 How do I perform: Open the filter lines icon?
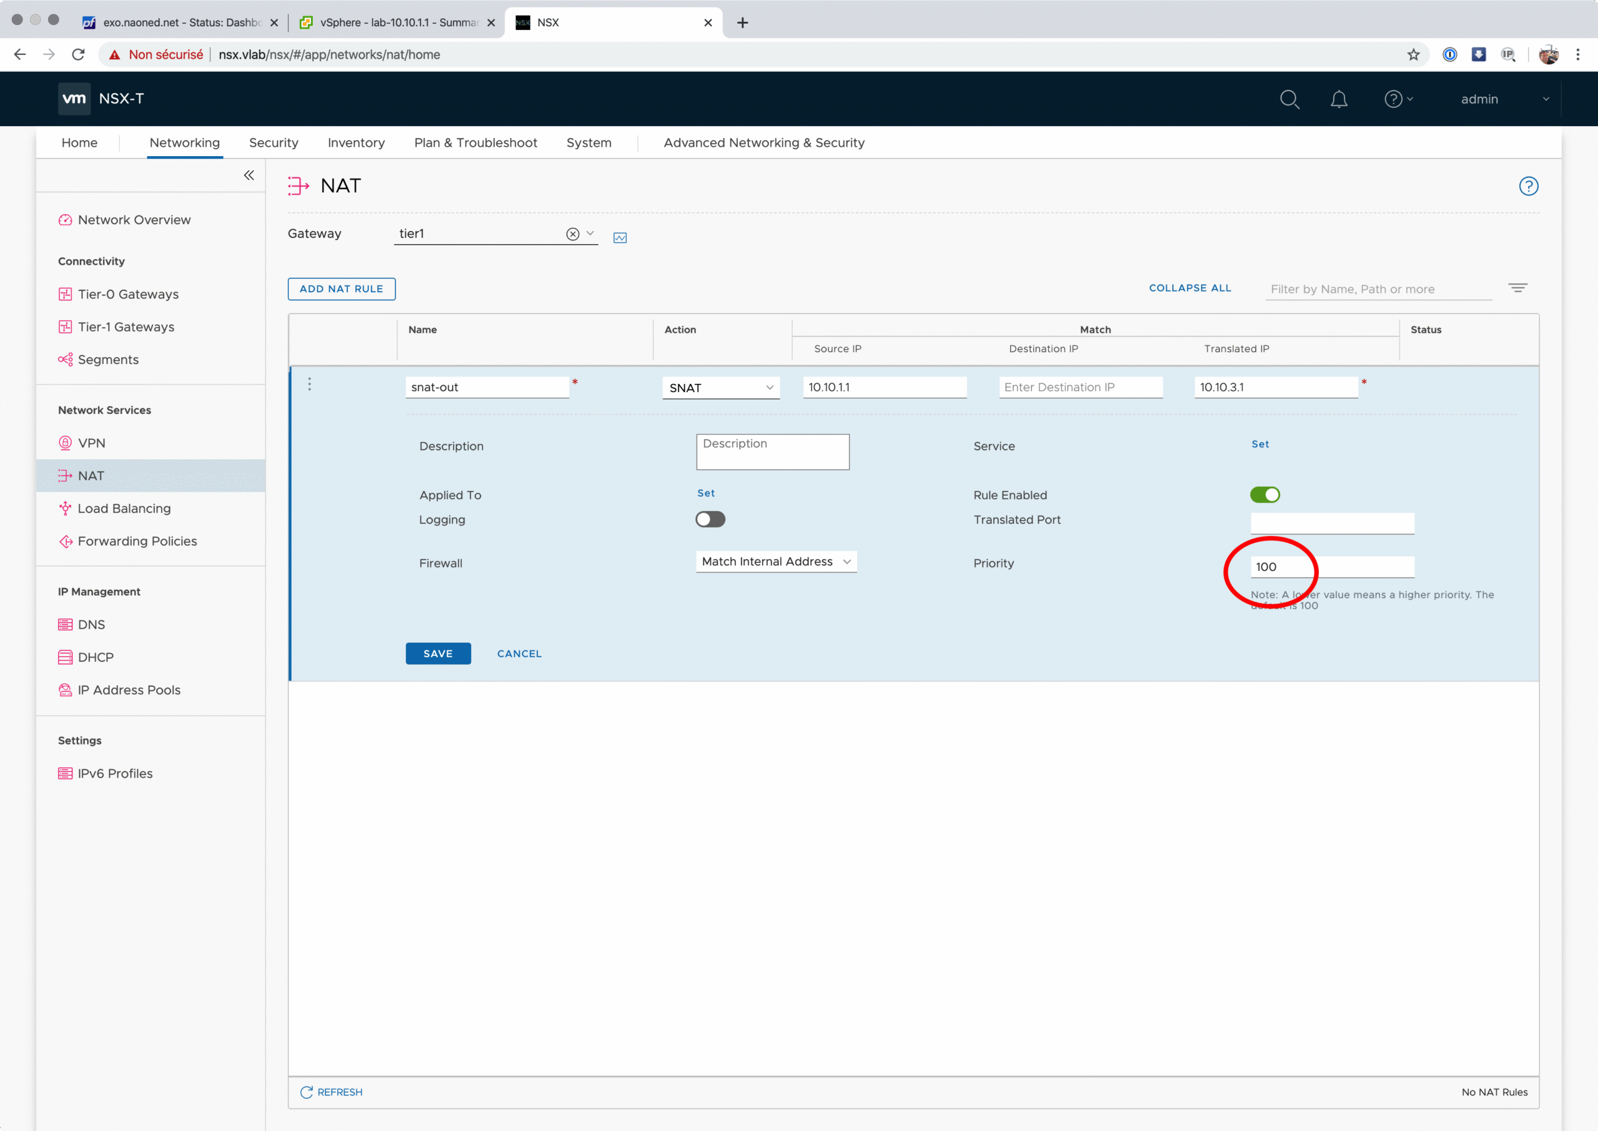click(x=1517, y=288)
